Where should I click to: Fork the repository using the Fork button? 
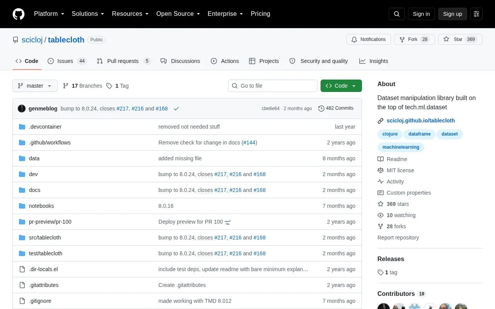click(414, 39)
